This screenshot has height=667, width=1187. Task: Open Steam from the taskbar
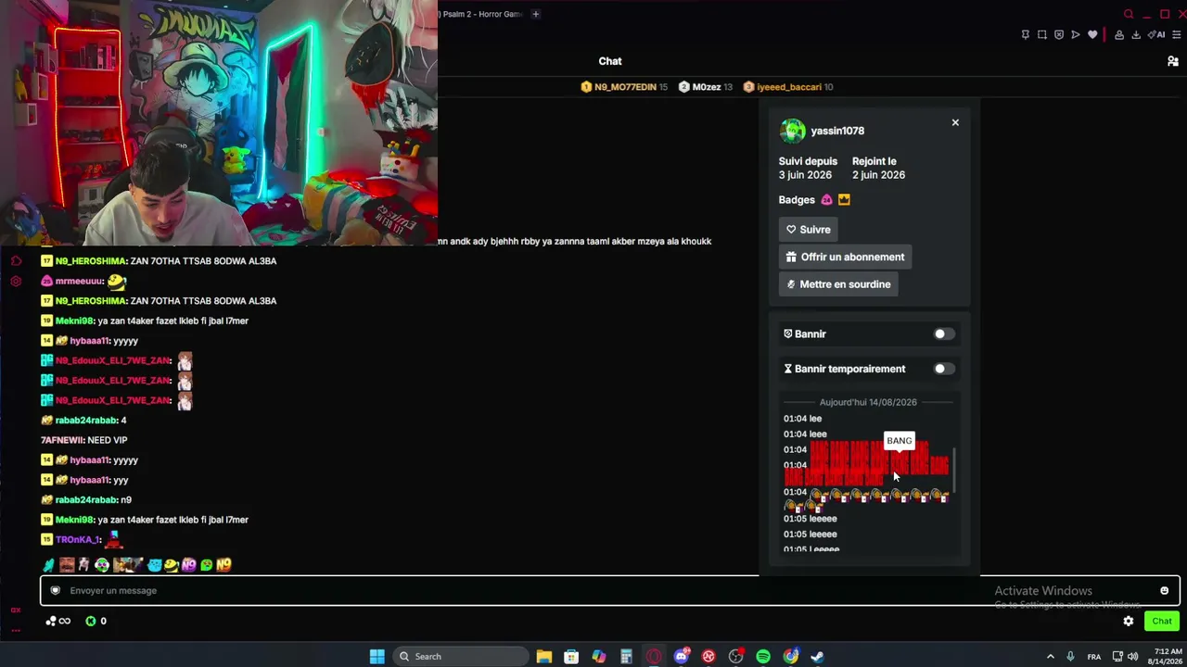[x=817, y=657]
